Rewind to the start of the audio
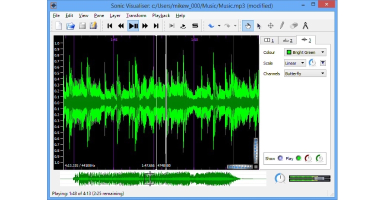The height and width of the screenshot is (200, 385). 110,26
